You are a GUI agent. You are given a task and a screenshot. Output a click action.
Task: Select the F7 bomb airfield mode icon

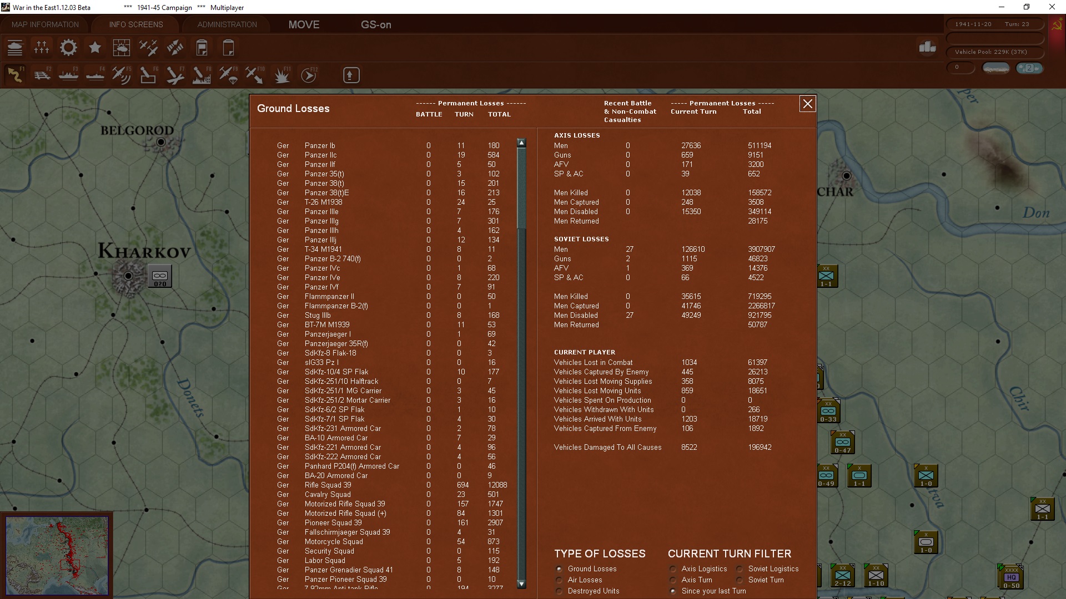click(x=175, y=75)
